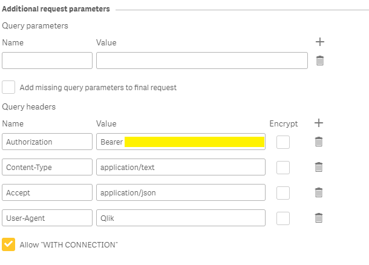Click the Authorization name field
The width and height of the screenshot is (369, 265).
[47, 142]
